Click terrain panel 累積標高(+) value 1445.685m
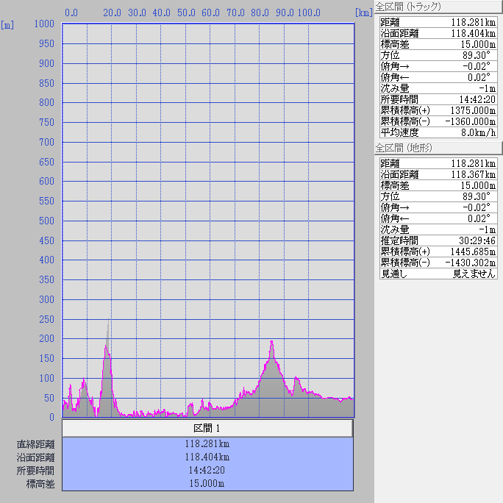503x503 pixels. [470, 251]
